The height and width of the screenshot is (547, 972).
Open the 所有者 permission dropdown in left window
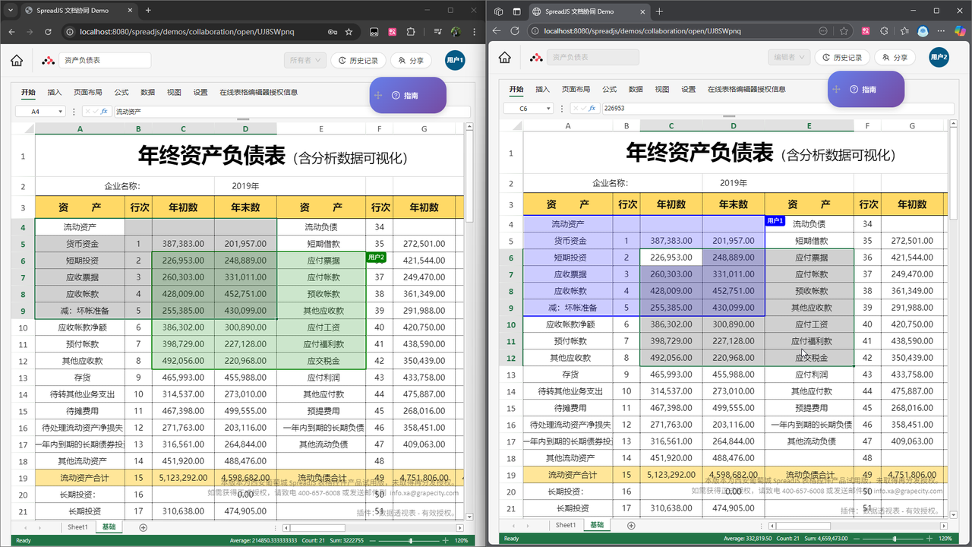click(x=305, y=61)
